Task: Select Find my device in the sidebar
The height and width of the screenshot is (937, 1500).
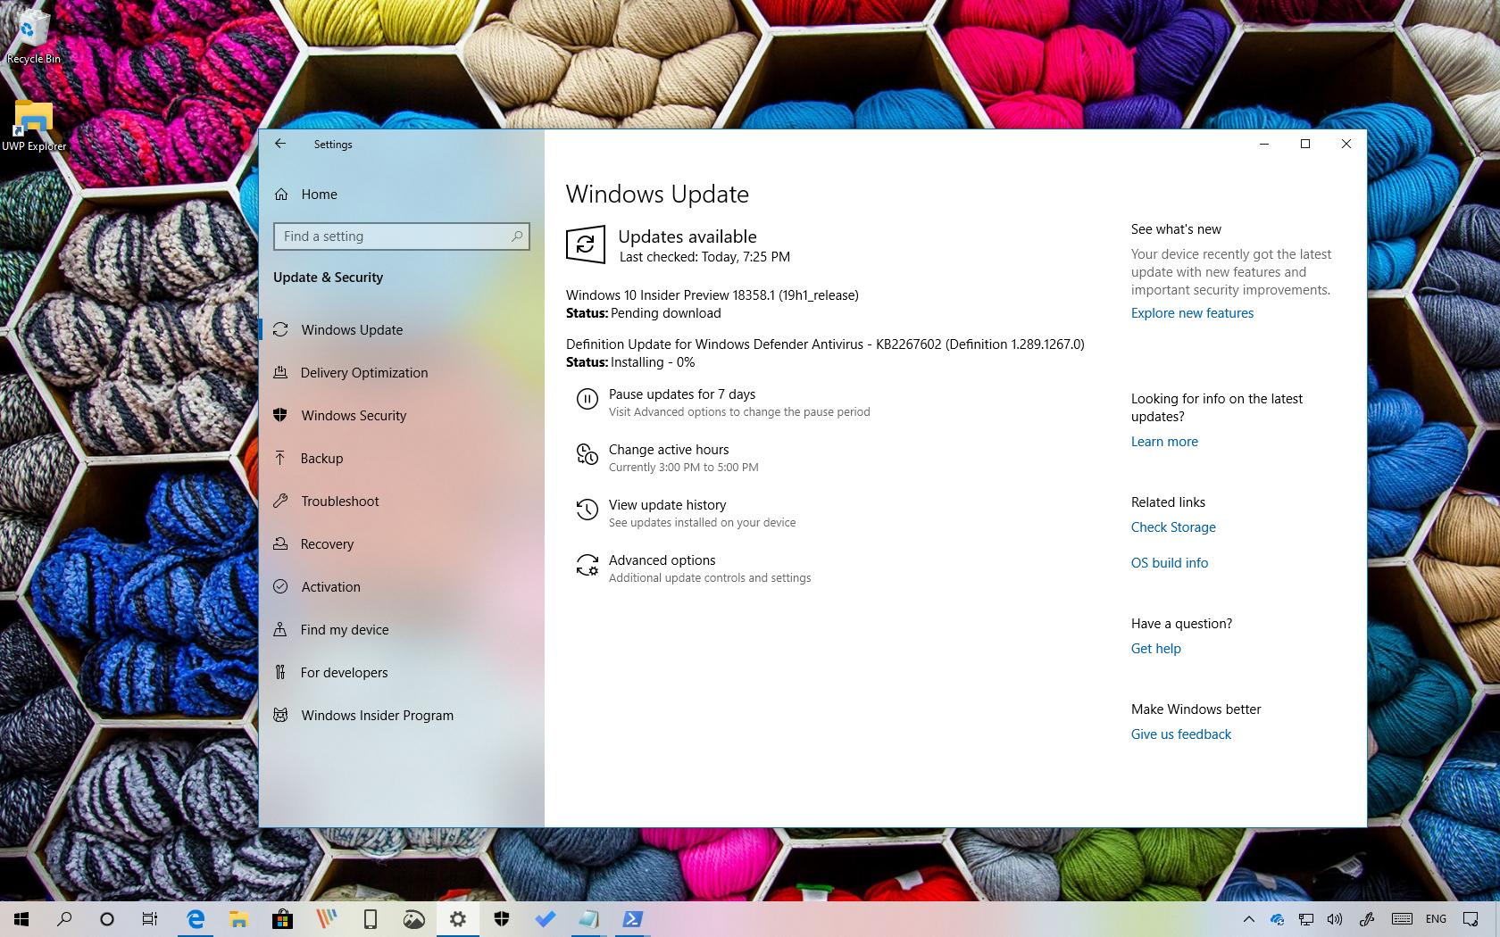Action: point(345,629)
